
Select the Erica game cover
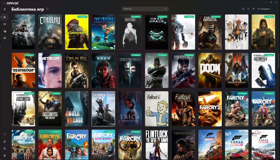(x=130, y=109)
